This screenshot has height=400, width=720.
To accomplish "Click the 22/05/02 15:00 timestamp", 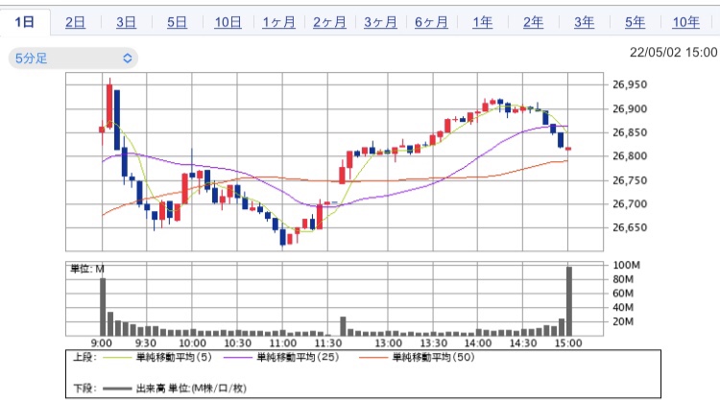I will pos(673,53).
